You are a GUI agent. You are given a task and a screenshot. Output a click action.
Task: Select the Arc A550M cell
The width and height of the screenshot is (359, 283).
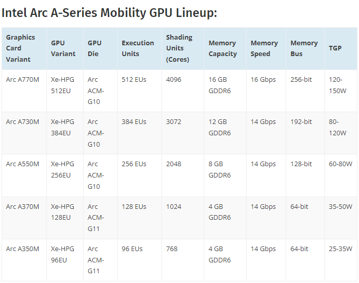[x=22, y=164]
